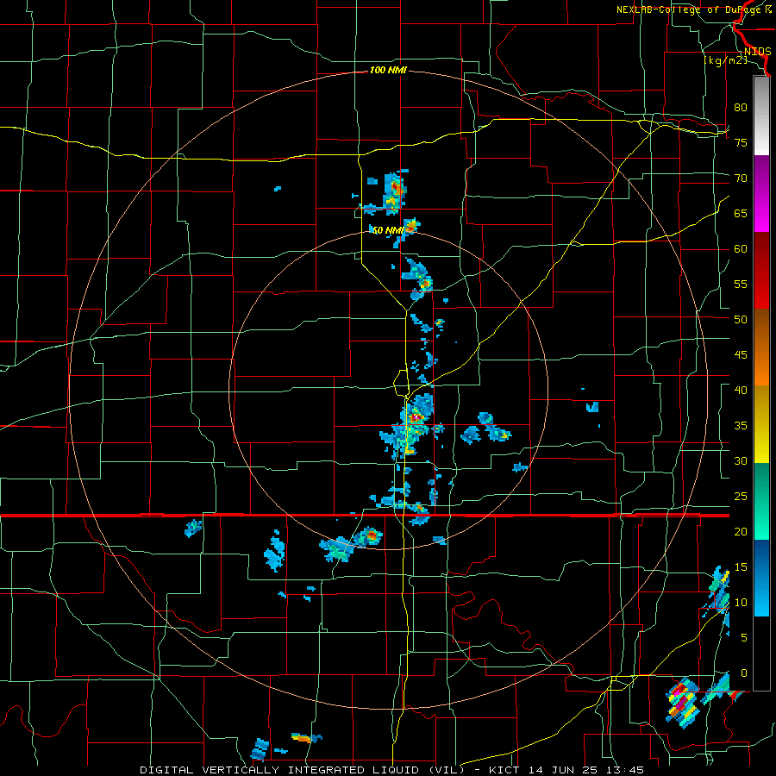Screen dimensions: 776x776
Task: Click the 50 NMI range ring label
Action: point(387,230)
